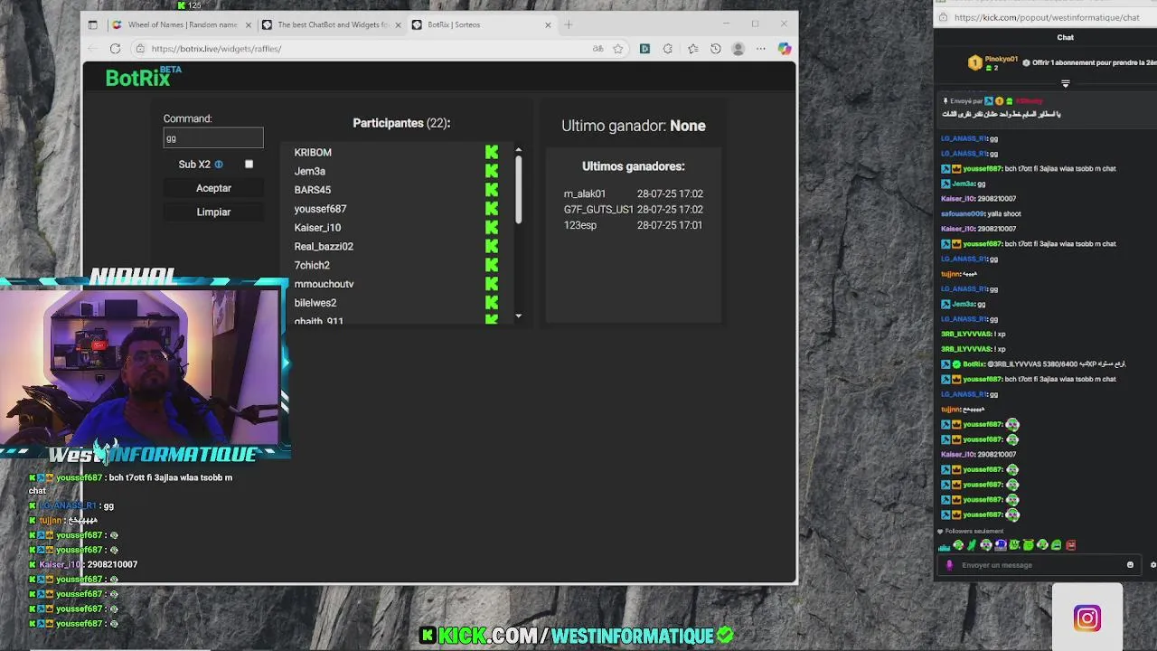Open the translate page icon
This screenshot has width=1157, height=651.
click(597, 49)
